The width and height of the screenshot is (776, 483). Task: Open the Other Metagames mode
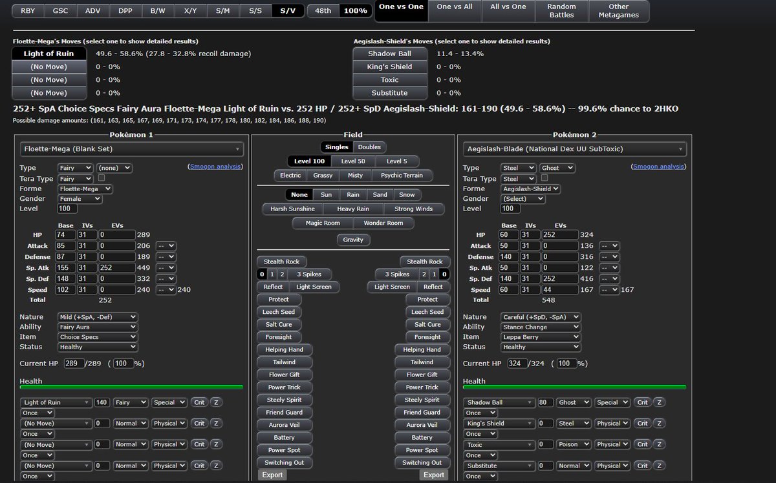618,11
